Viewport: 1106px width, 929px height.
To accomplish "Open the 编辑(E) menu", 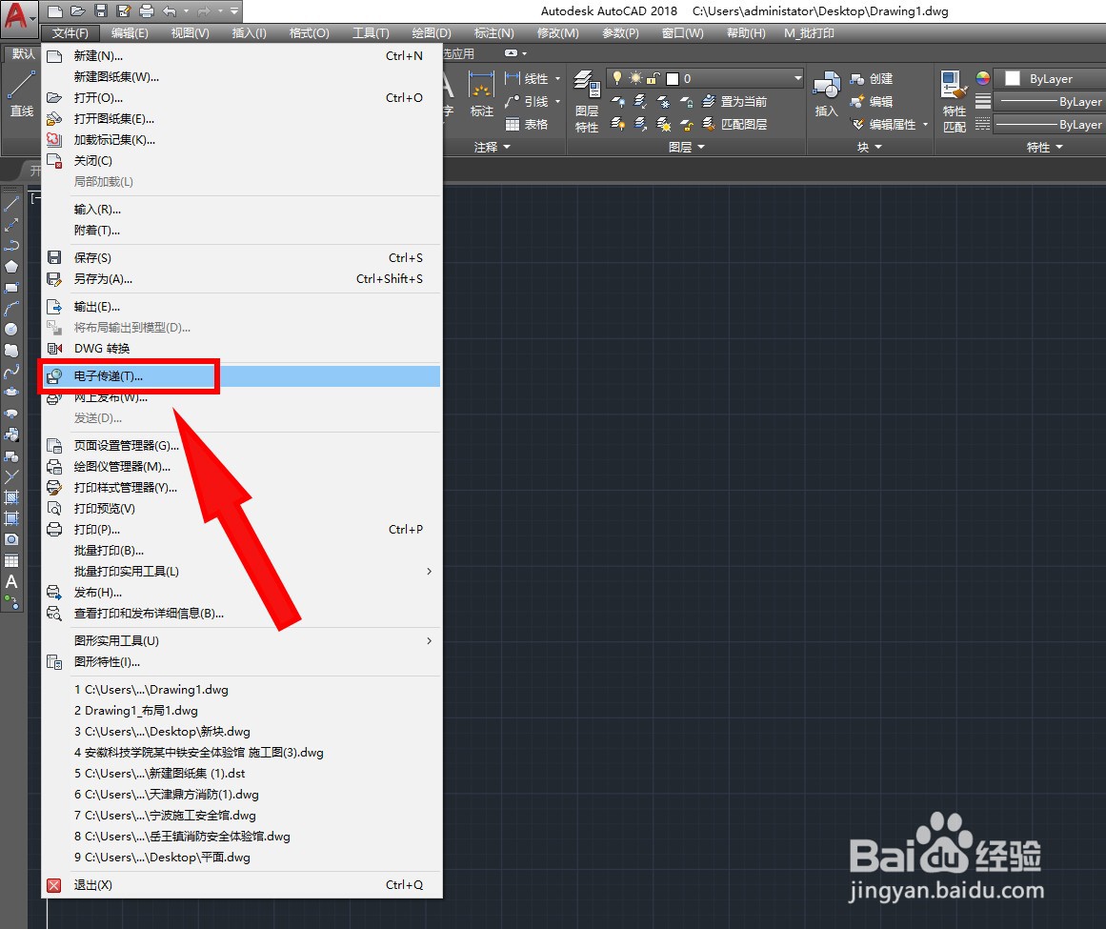I will click(130, 33).
